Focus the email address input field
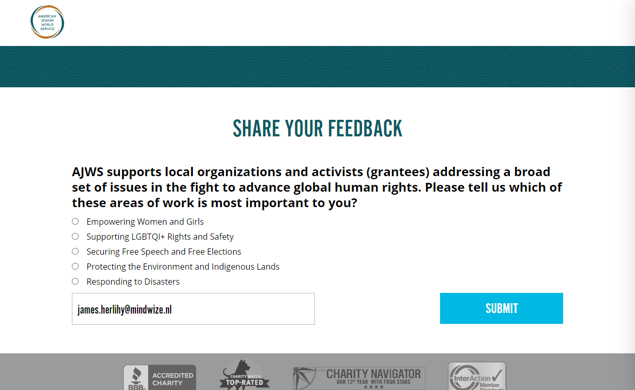635x390 pixels. pyautogui.click(x=193, y=309)
